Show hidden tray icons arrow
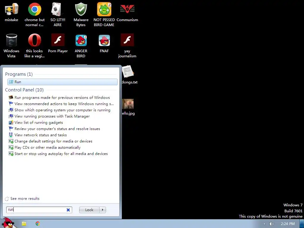Image resolution: width=304 pixels, height=228 pixels. 264,224
